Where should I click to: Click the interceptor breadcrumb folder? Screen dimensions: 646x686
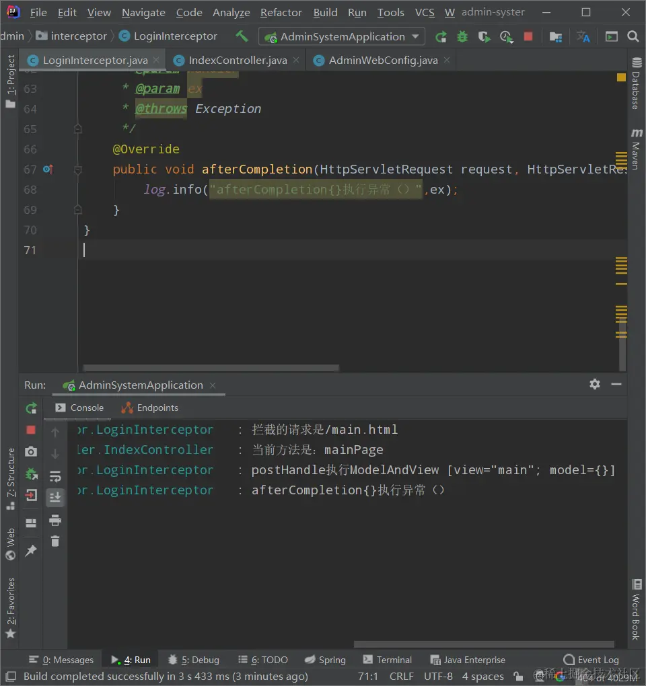71,36
